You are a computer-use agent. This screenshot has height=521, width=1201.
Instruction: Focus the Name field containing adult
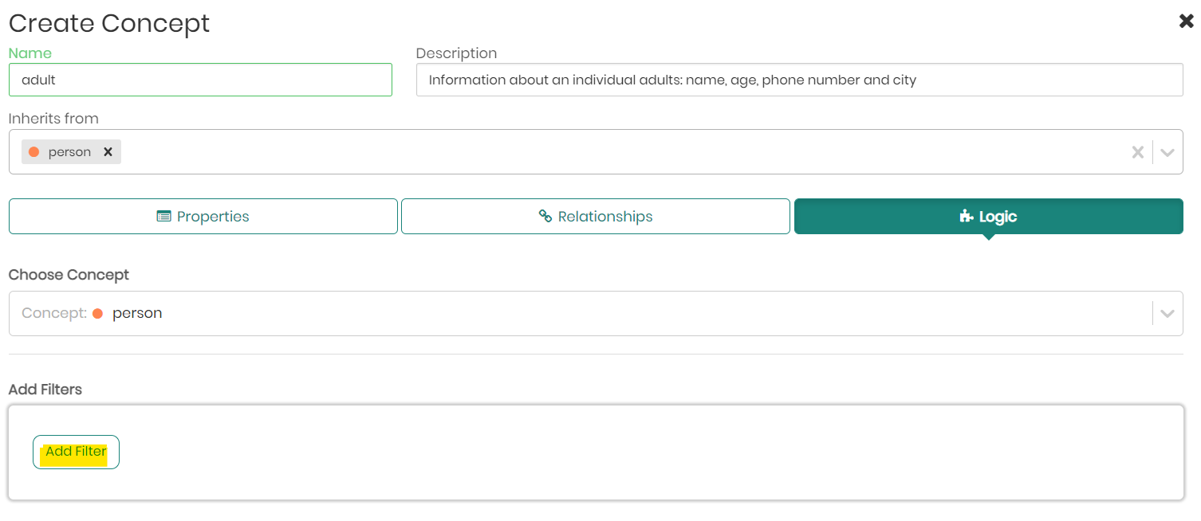coord(200,80)
